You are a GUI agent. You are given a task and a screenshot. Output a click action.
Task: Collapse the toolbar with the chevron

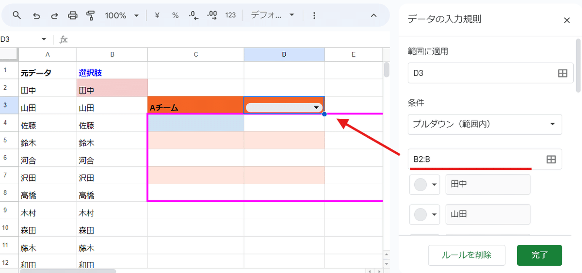(373, 16)
